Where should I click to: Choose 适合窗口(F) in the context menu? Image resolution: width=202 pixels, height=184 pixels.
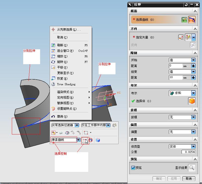[x=71, y=51]
